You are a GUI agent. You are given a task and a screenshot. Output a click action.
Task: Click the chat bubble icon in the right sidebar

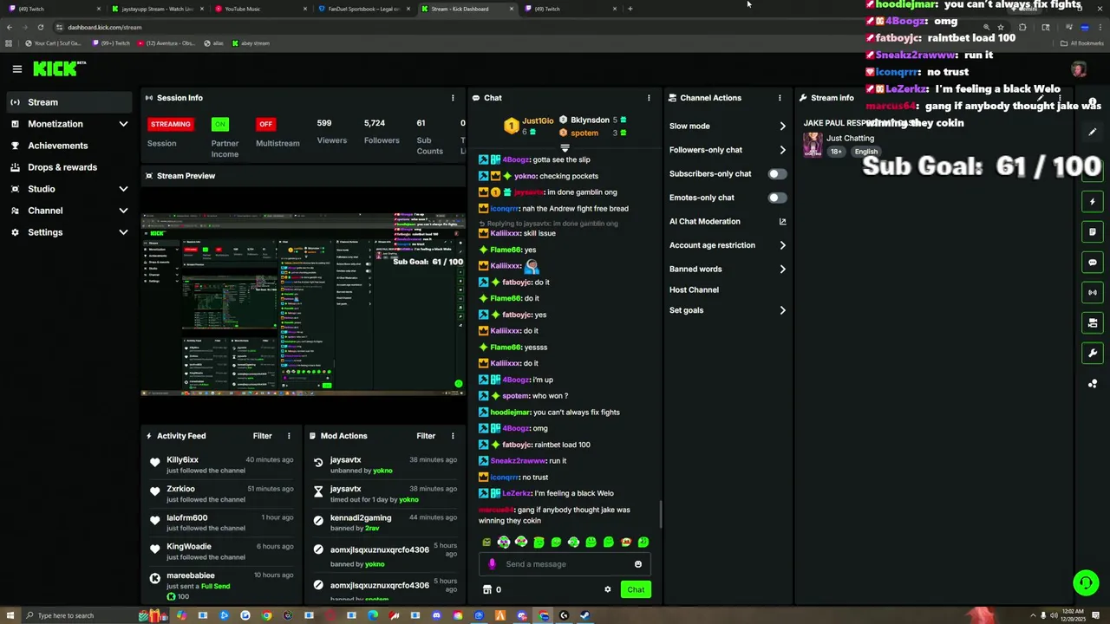pyautogui.click(x=1093, y=263)
